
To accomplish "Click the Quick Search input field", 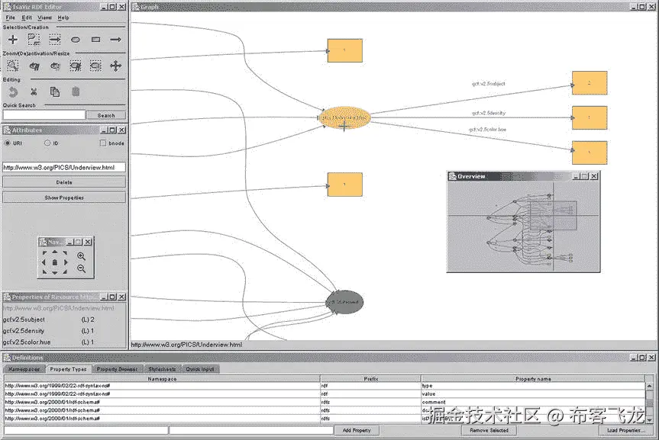I will pyautogui.click(x=42, y=114).
